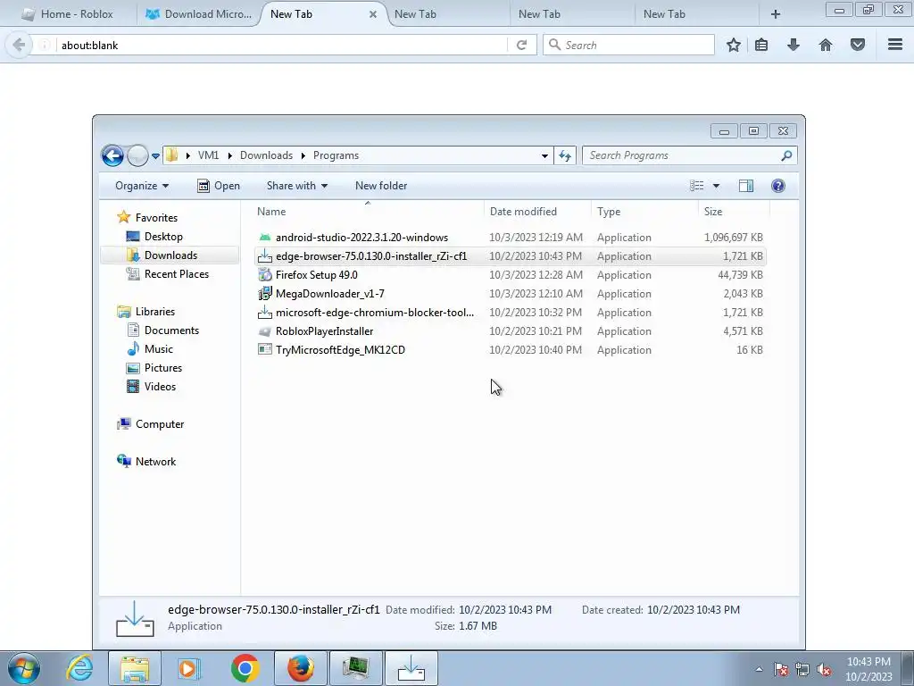Click VM1 in the breadcrumb path
The image size is (914, 686).
(208, 155)
